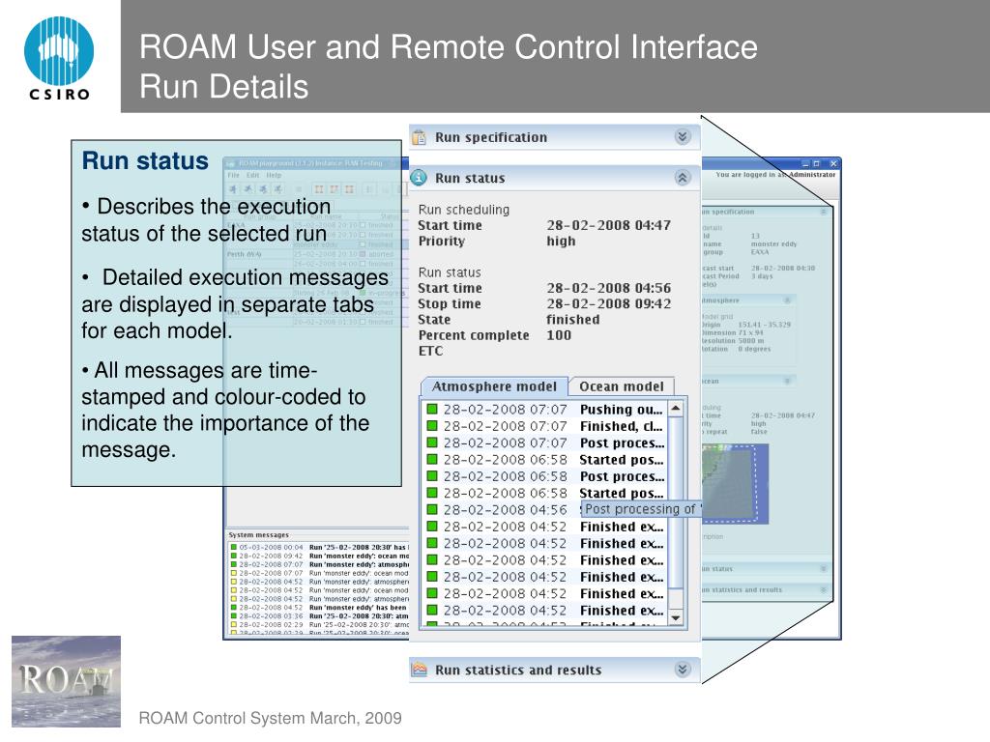This screenshot has width=990, height=742.
Task: Click the blue info icon beside Run status
Action: tap(420, 178)
